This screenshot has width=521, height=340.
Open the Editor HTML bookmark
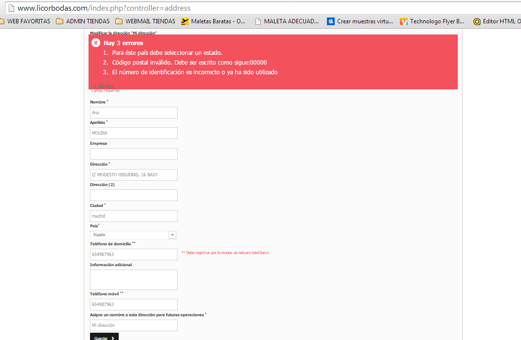[497, 21]
